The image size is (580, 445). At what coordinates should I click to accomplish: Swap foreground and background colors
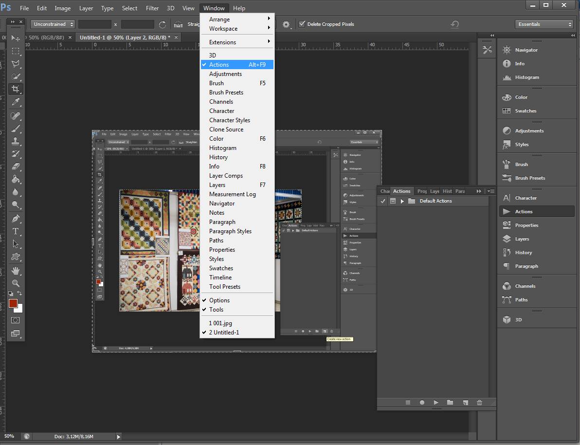pos(19,293)
